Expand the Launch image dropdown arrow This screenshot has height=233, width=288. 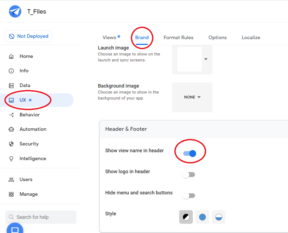206,59
